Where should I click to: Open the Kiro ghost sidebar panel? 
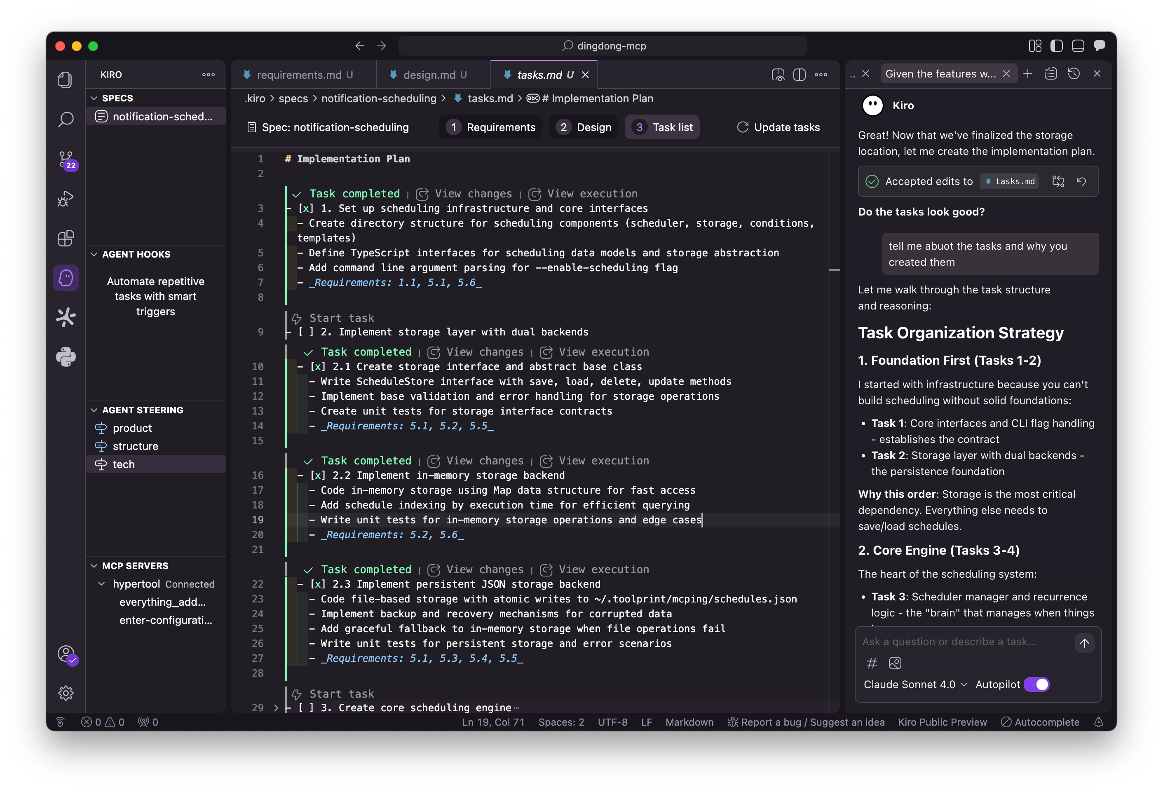pyautogui.click(x=66, y=278)
